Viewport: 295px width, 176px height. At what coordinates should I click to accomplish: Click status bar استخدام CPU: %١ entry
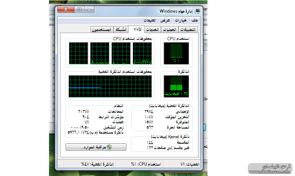146,164
